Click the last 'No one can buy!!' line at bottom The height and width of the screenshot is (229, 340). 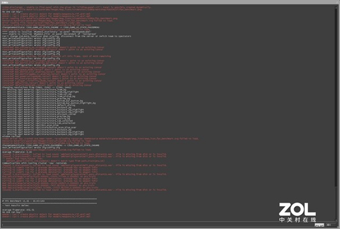12,212
